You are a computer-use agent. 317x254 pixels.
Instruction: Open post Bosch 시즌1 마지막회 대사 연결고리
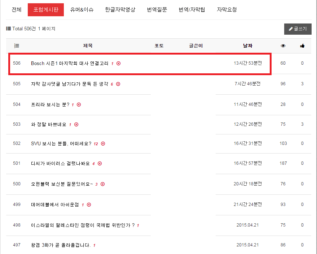(x=70, y=63)
